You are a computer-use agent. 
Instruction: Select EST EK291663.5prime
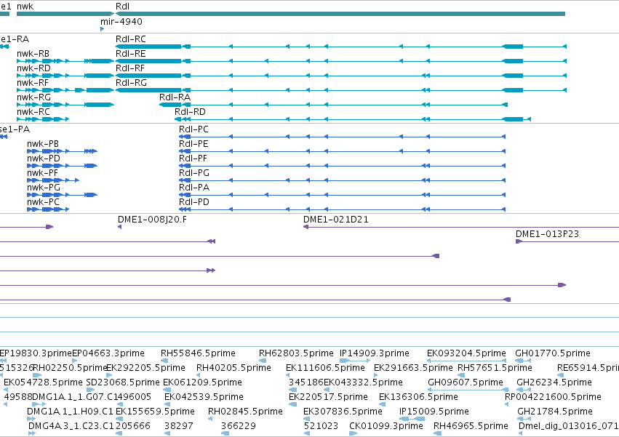pos(413,368)
